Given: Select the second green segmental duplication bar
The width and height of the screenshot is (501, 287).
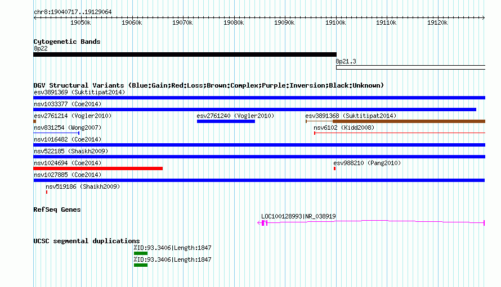Looking at the screenshot, I should [x=141, y=265].
